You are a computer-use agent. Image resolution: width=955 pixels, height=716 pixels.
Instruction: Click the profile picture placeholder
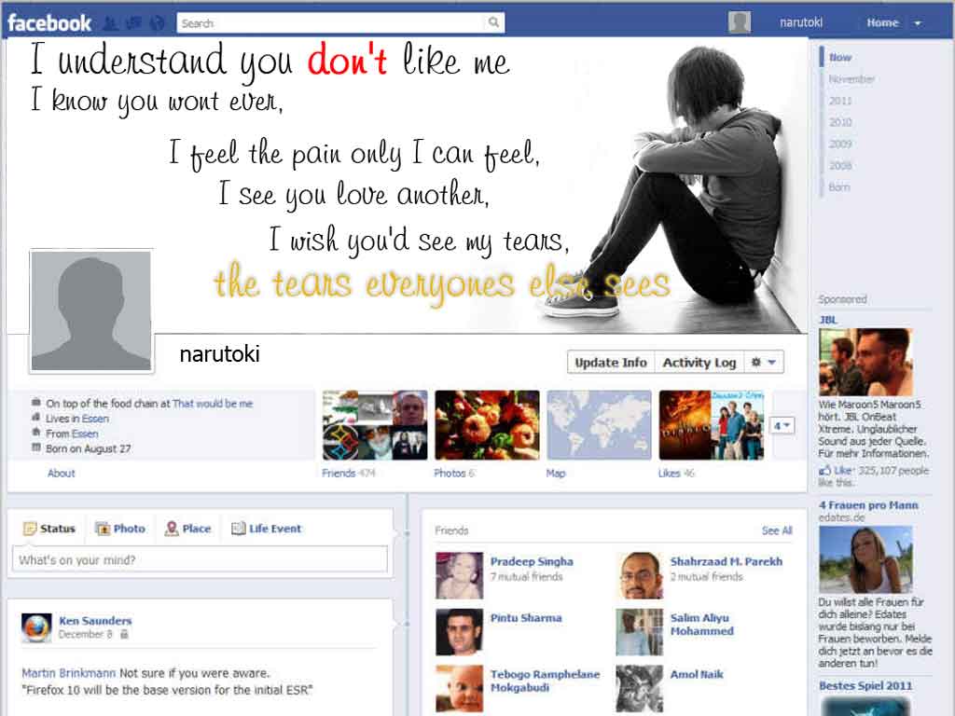point(90,310)
